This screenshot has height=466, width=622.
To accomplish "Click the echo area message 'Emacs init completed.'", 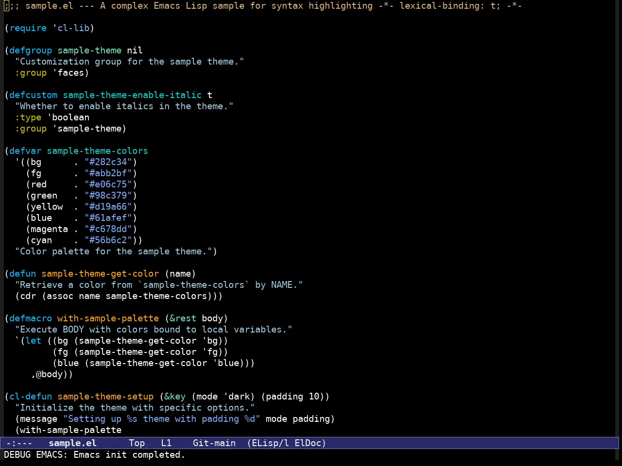I will point(129,455).
